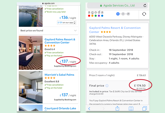Image resolution: width=165 pixels, height=113 pixels.
Task: Tap the circular sync icon beside the booking steps
Action: click(x=144, y=14)
